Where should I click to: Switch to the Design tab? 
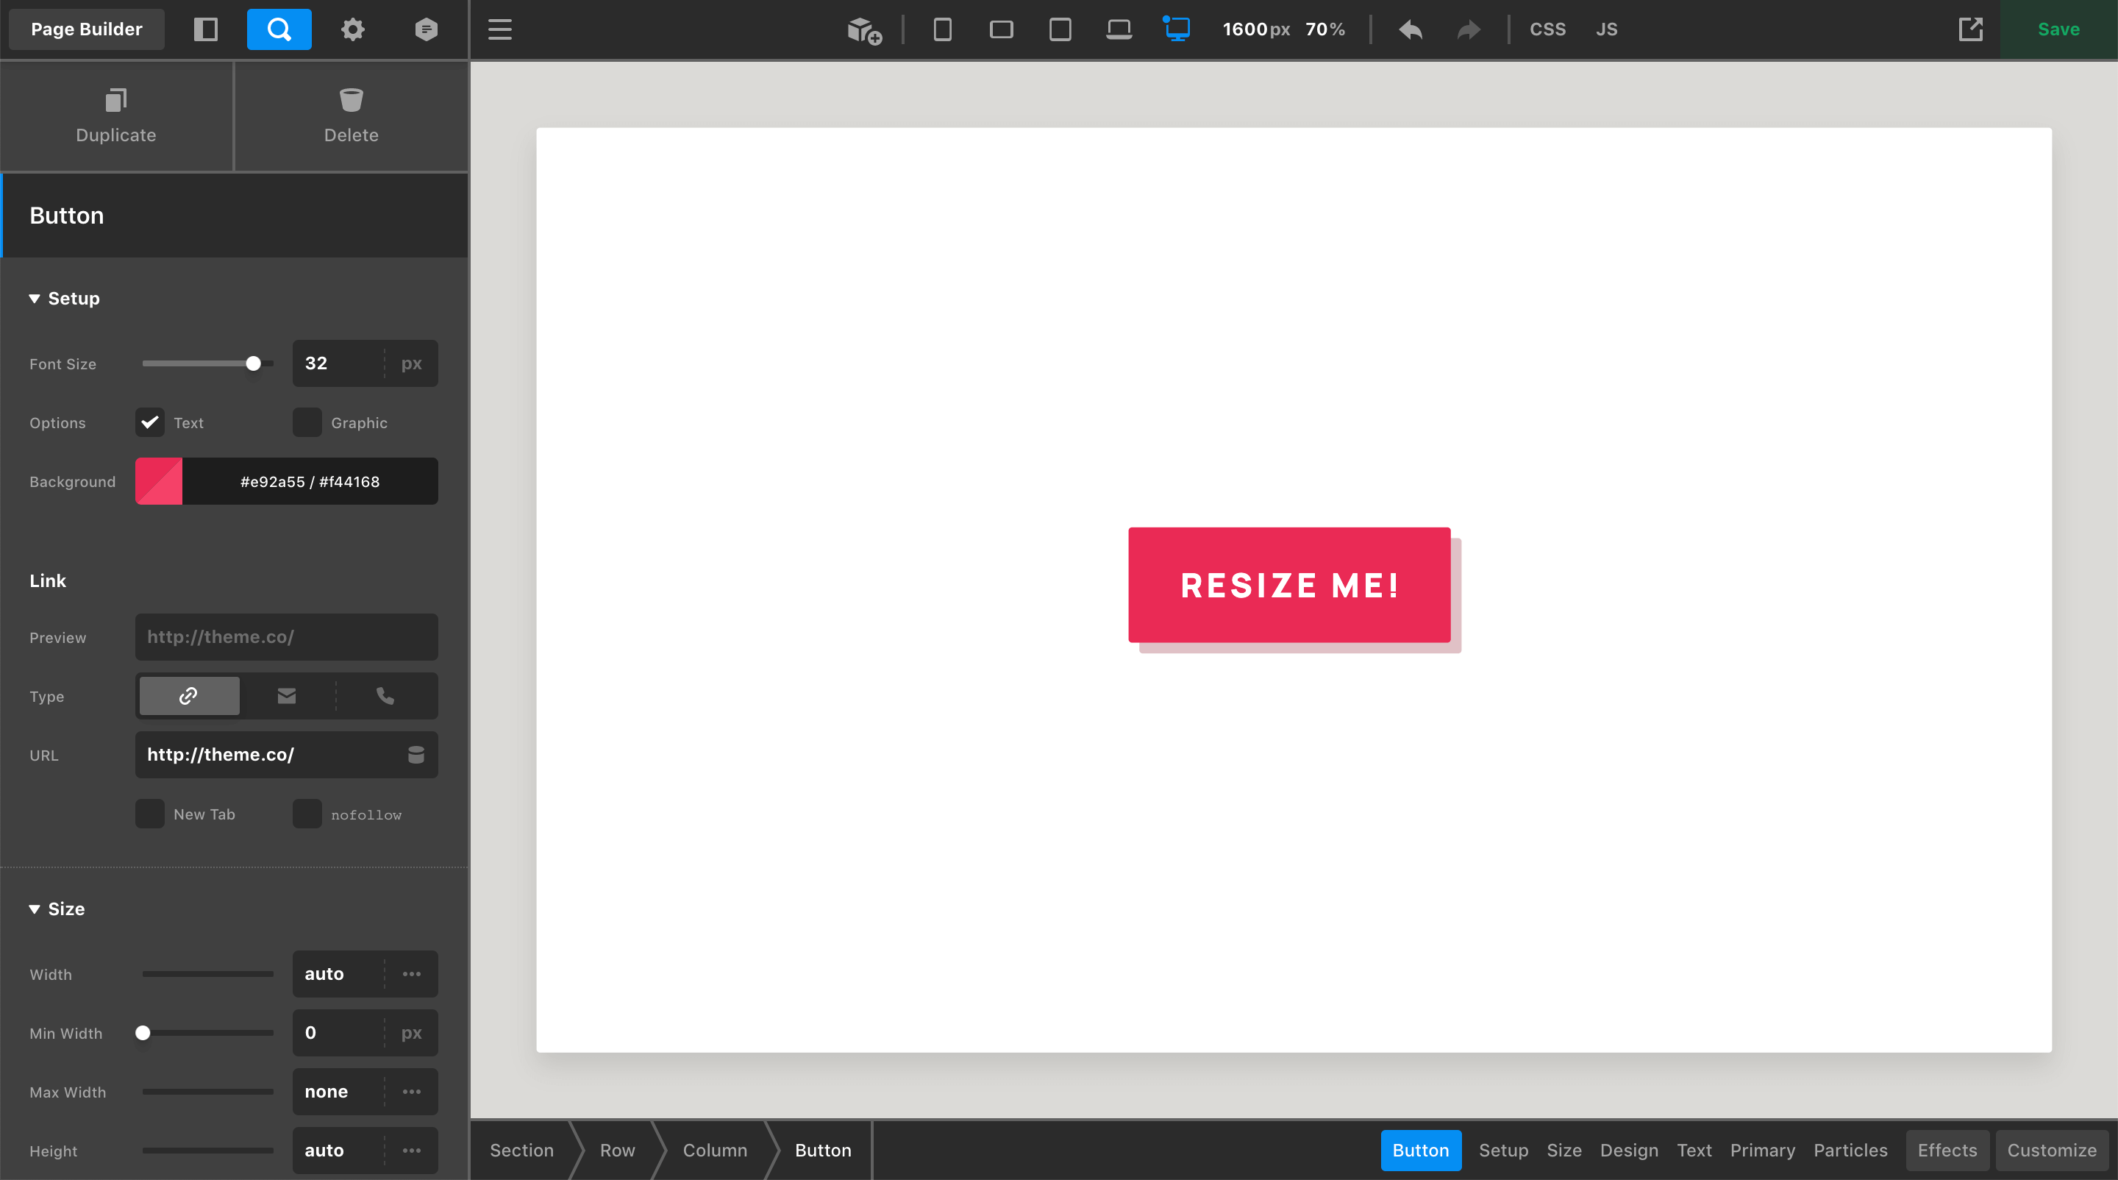click(x=1628, y=1150)
